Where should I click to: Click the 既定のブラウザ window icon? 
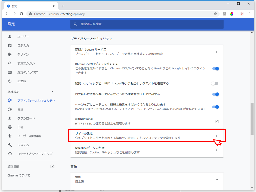(10, 72)
